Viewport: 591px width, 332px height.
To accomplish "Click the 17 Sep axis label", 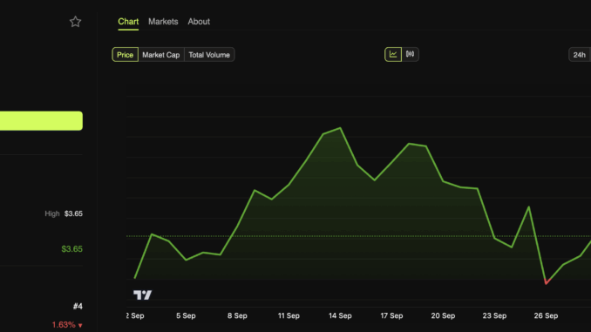I will coord(391,315).
